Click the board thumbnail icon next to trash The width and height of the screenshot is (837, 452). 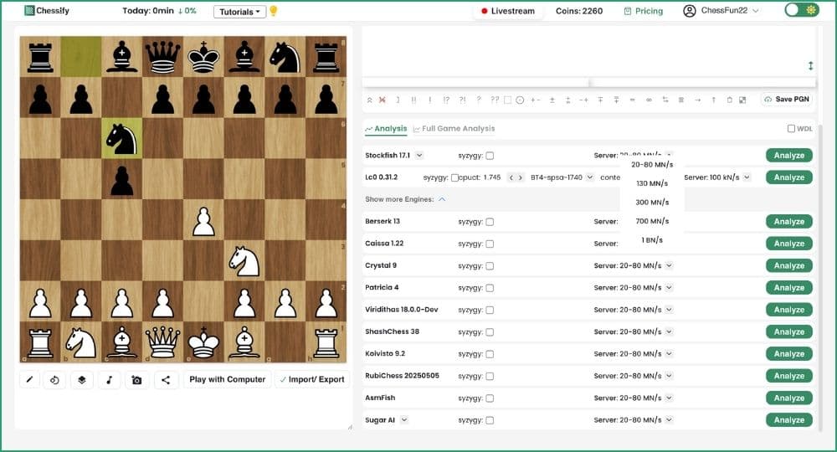point(742,100)
